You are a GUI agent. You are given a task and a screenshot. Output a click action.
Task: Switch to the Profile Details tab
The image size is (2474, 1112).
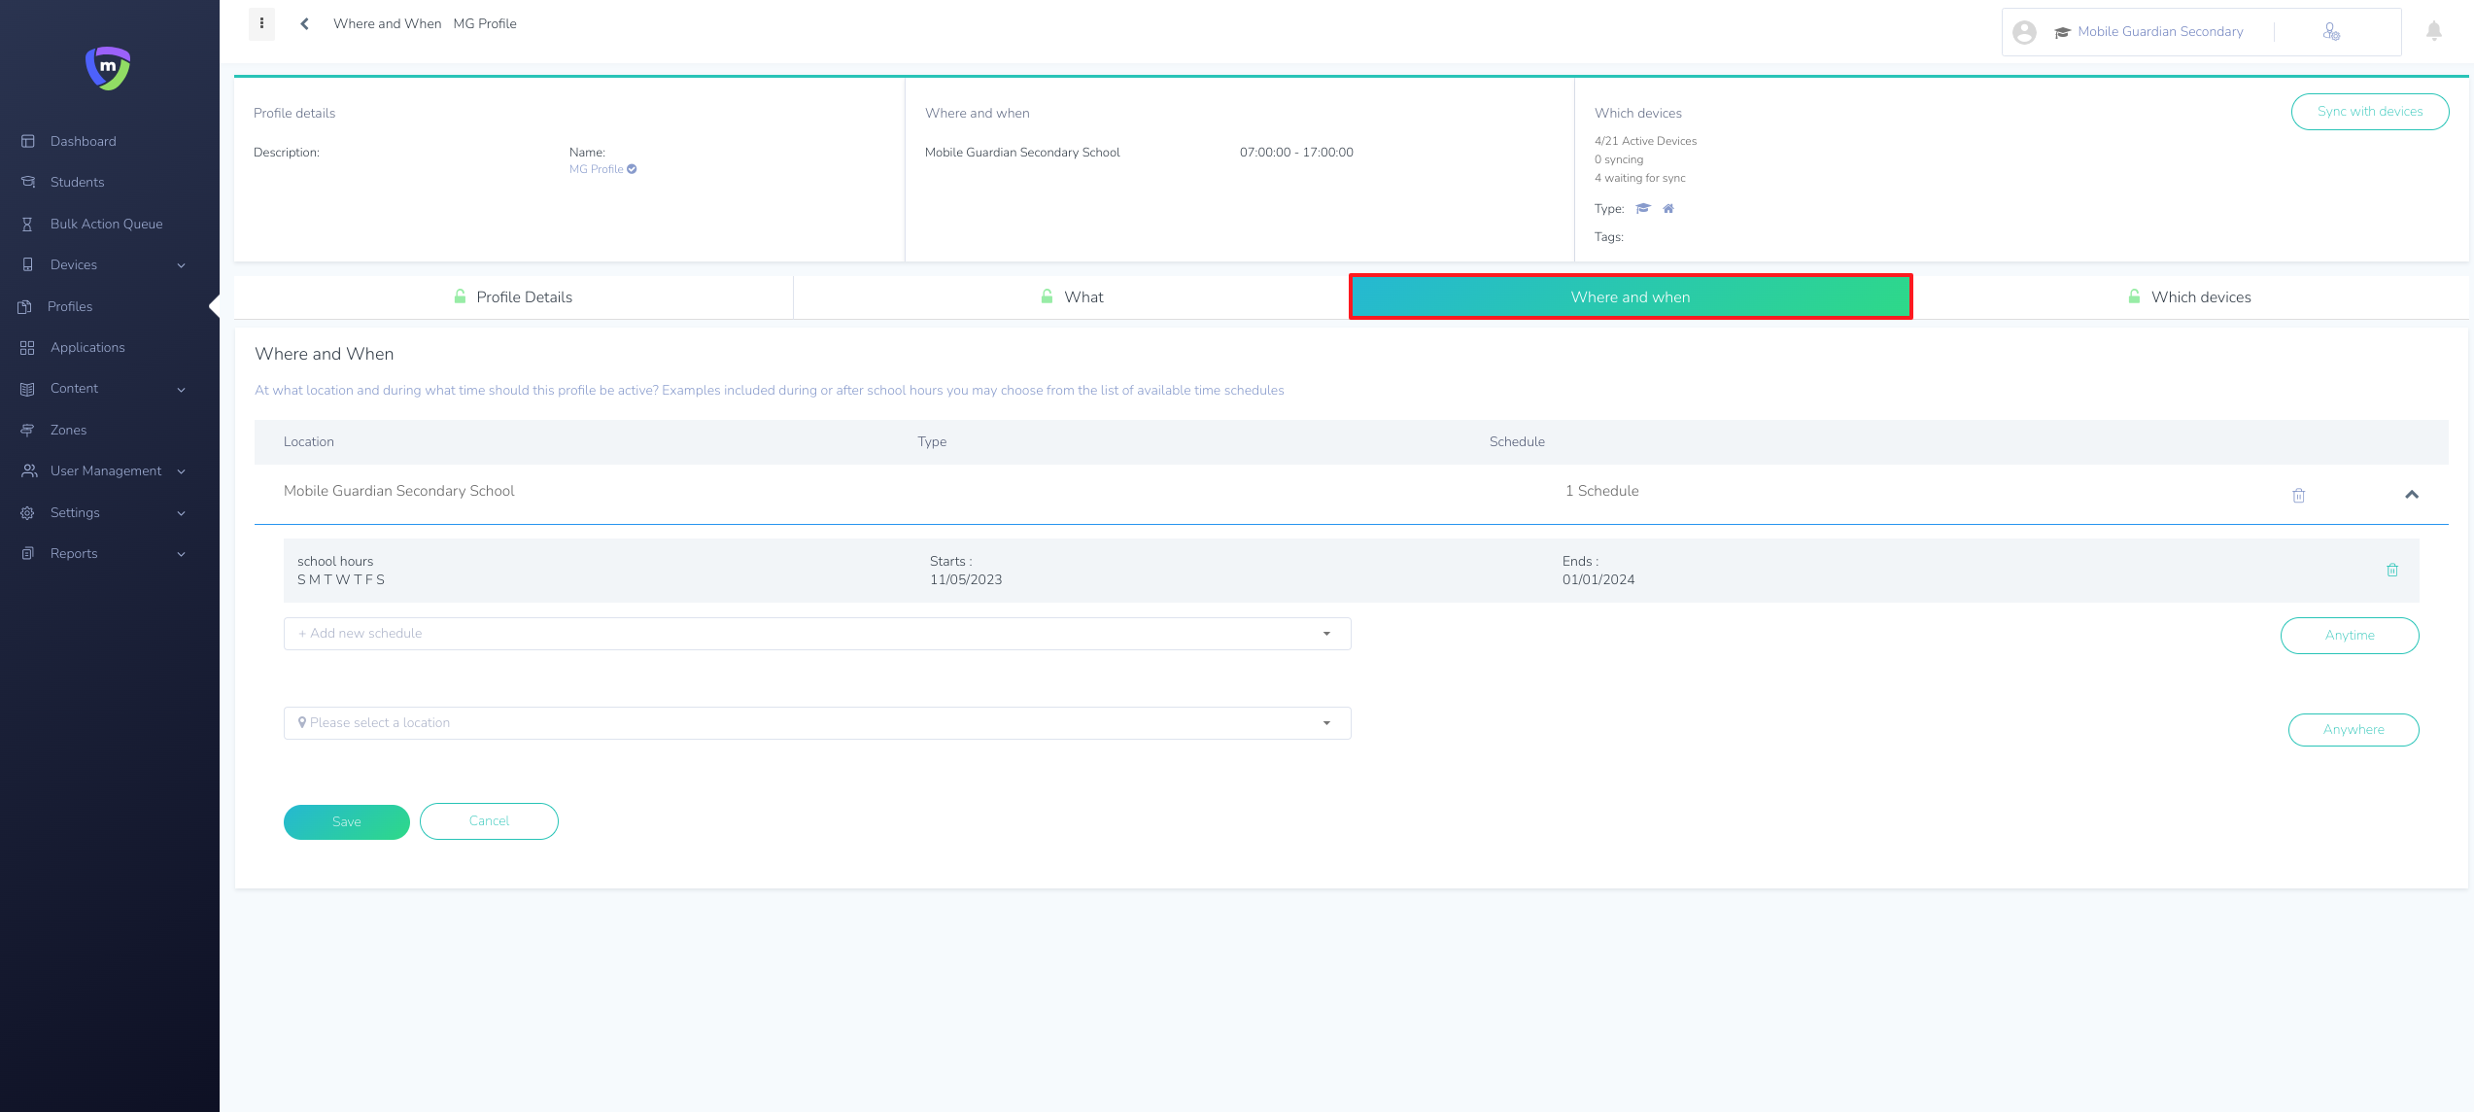(513, 297)
